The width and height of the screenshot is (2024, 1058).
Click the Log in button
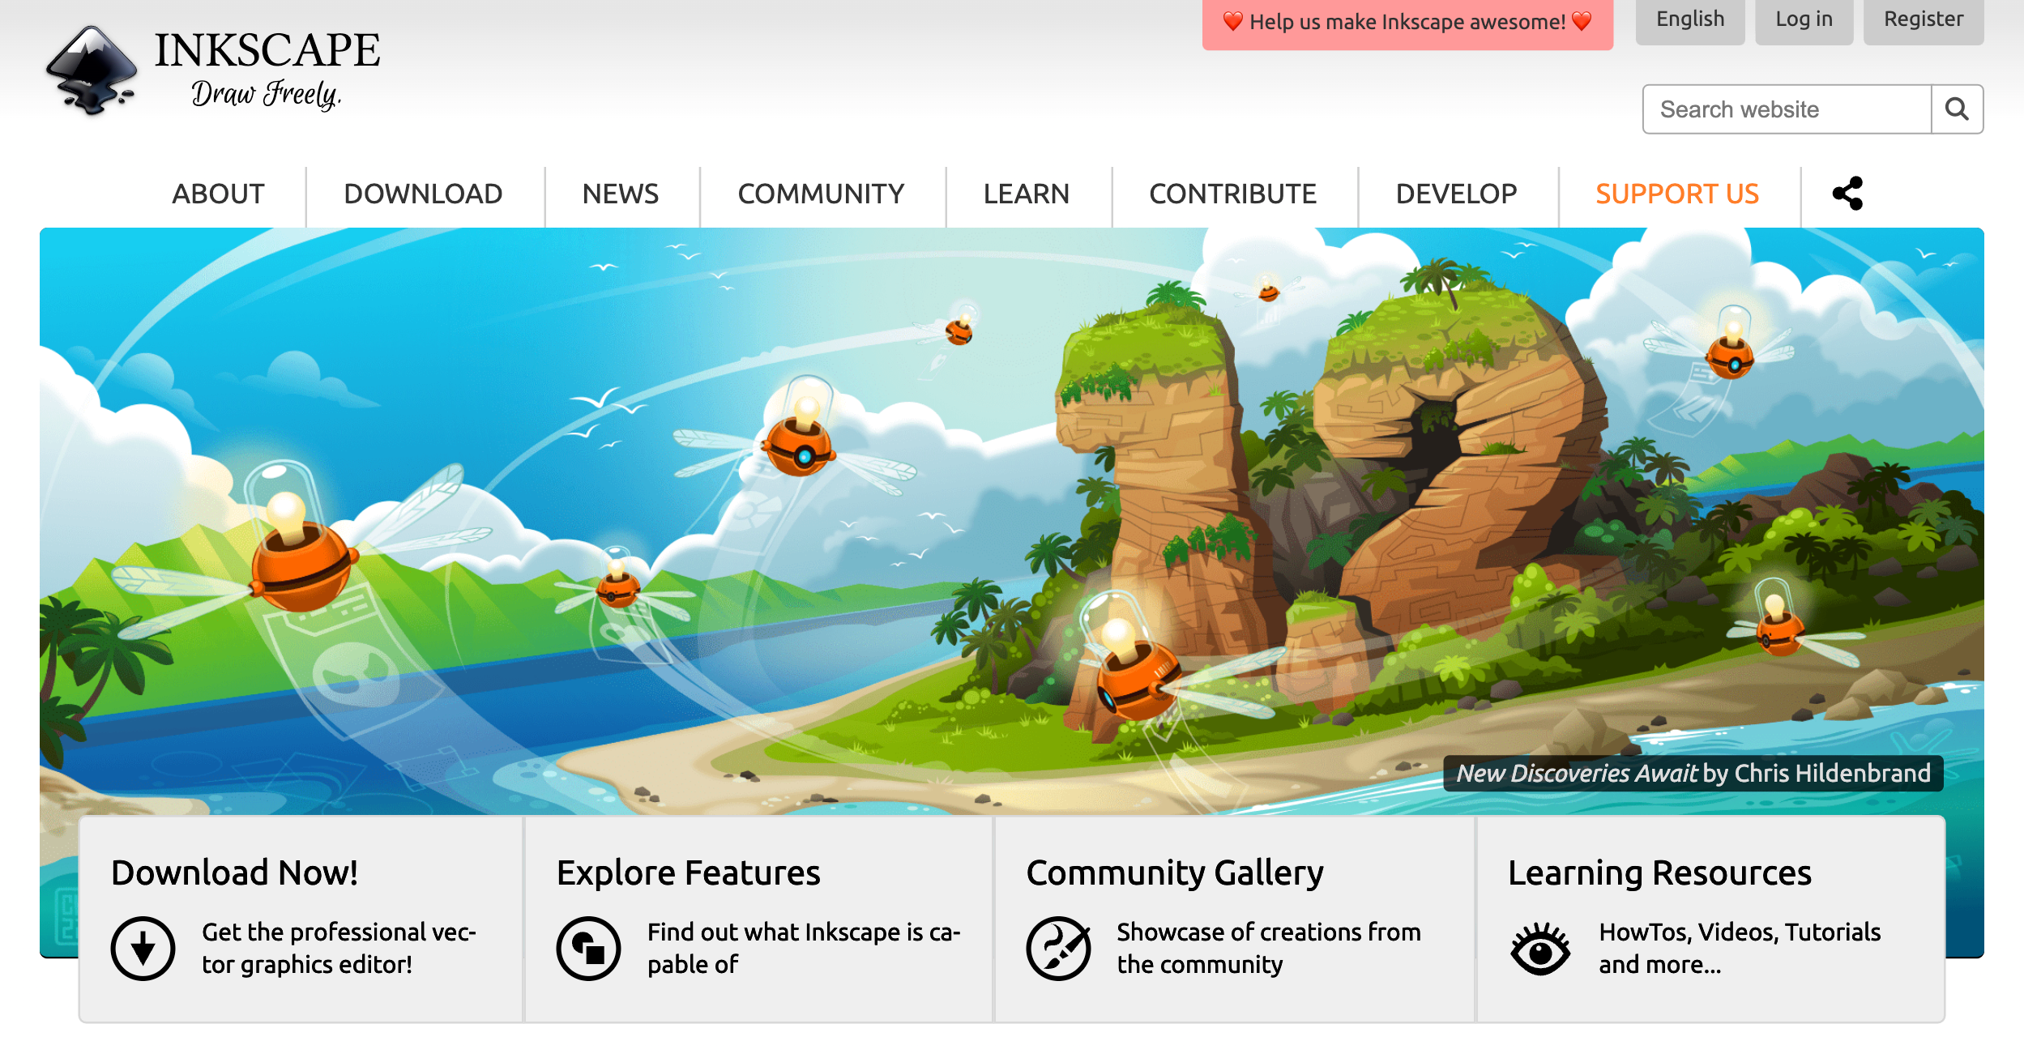pos(1804,19)
